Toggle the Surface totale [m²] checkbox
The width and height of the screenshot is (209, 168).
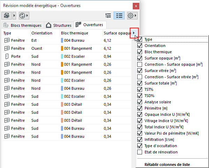140,83
